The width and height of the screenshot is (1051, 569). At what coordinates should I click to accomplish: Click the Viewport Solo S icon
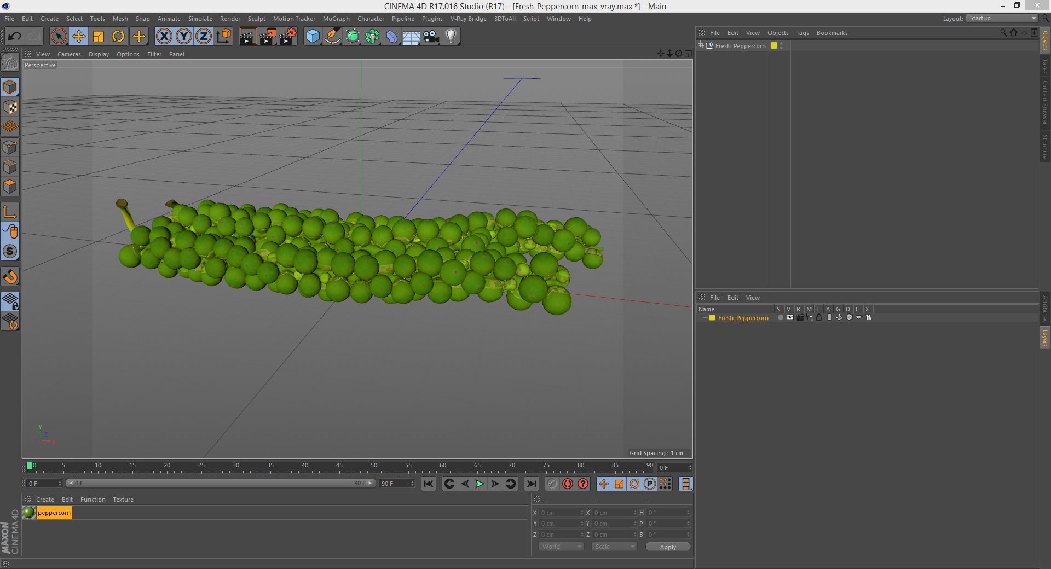click(x=10, y=251)
